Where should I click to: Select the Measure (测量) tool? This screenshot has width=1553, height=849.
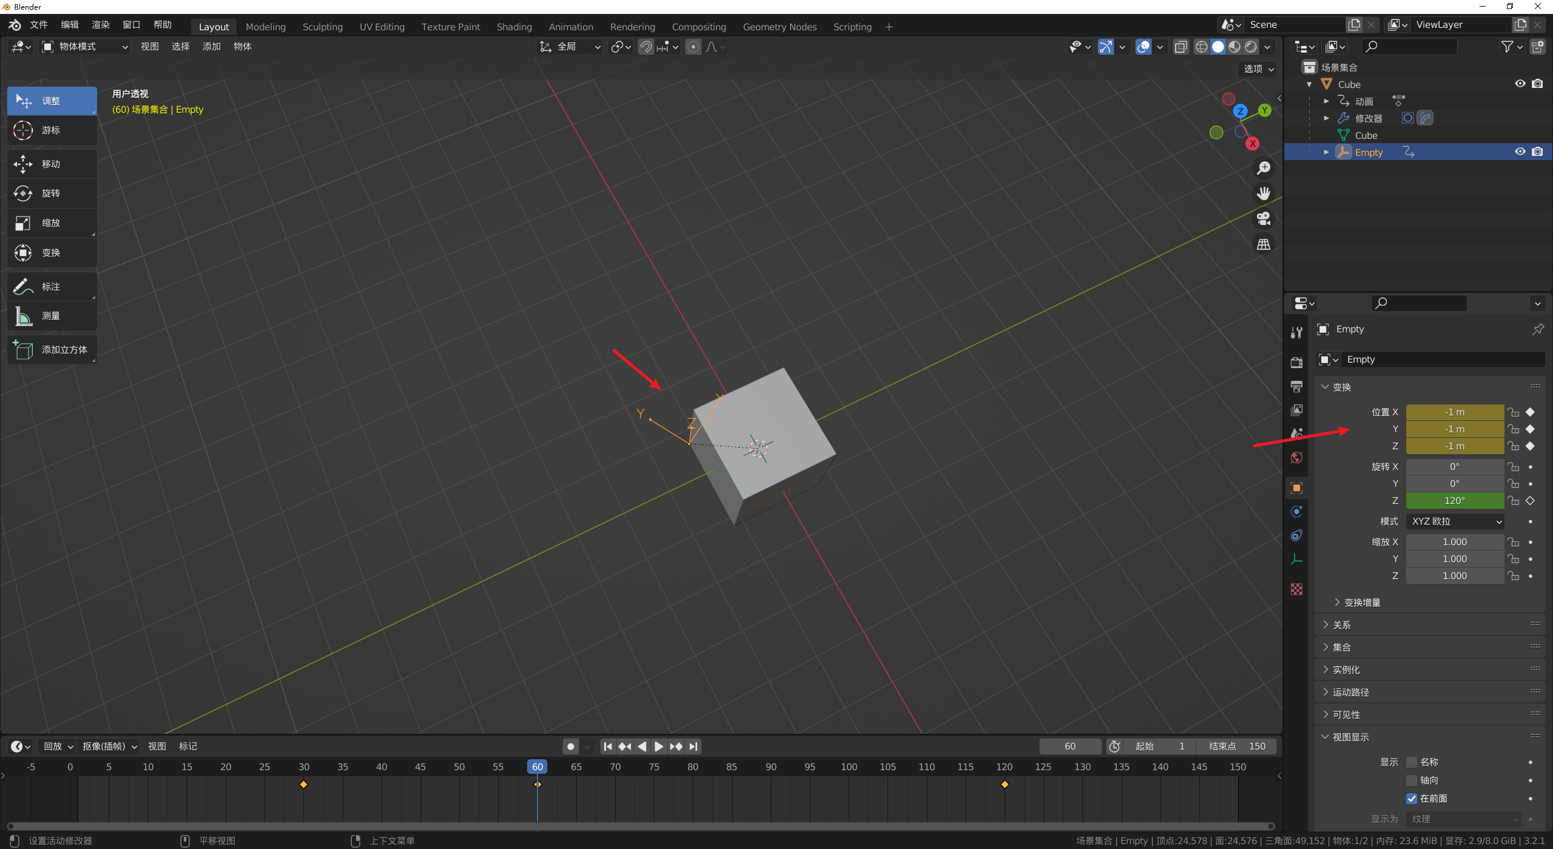point(52,316)
